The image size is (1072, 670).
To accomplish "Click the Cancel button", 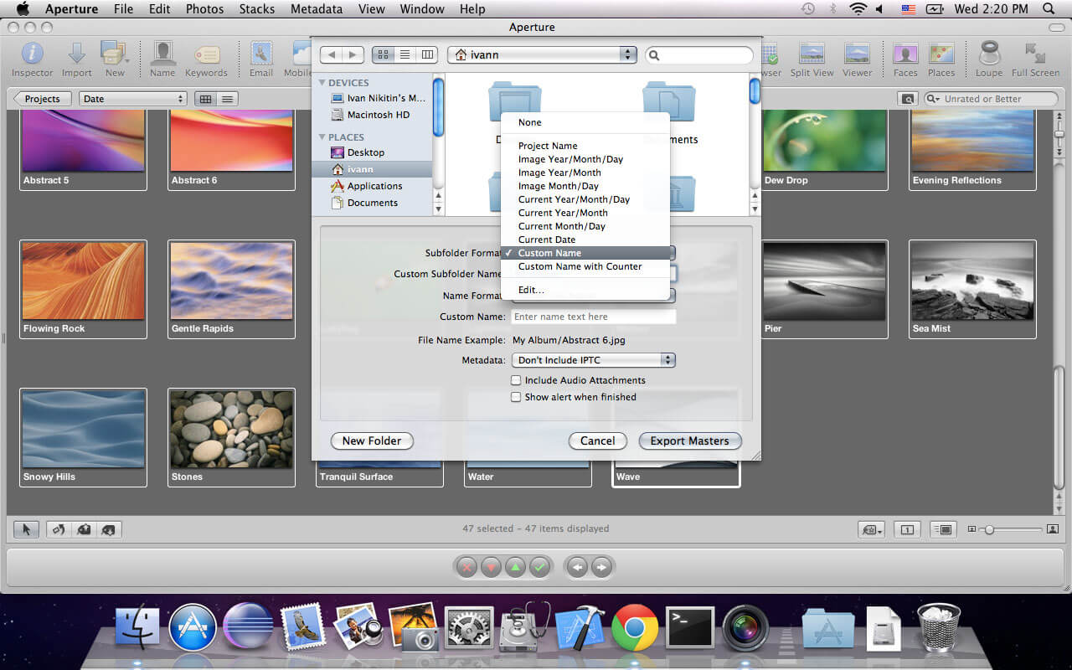I will pos(598,441).
